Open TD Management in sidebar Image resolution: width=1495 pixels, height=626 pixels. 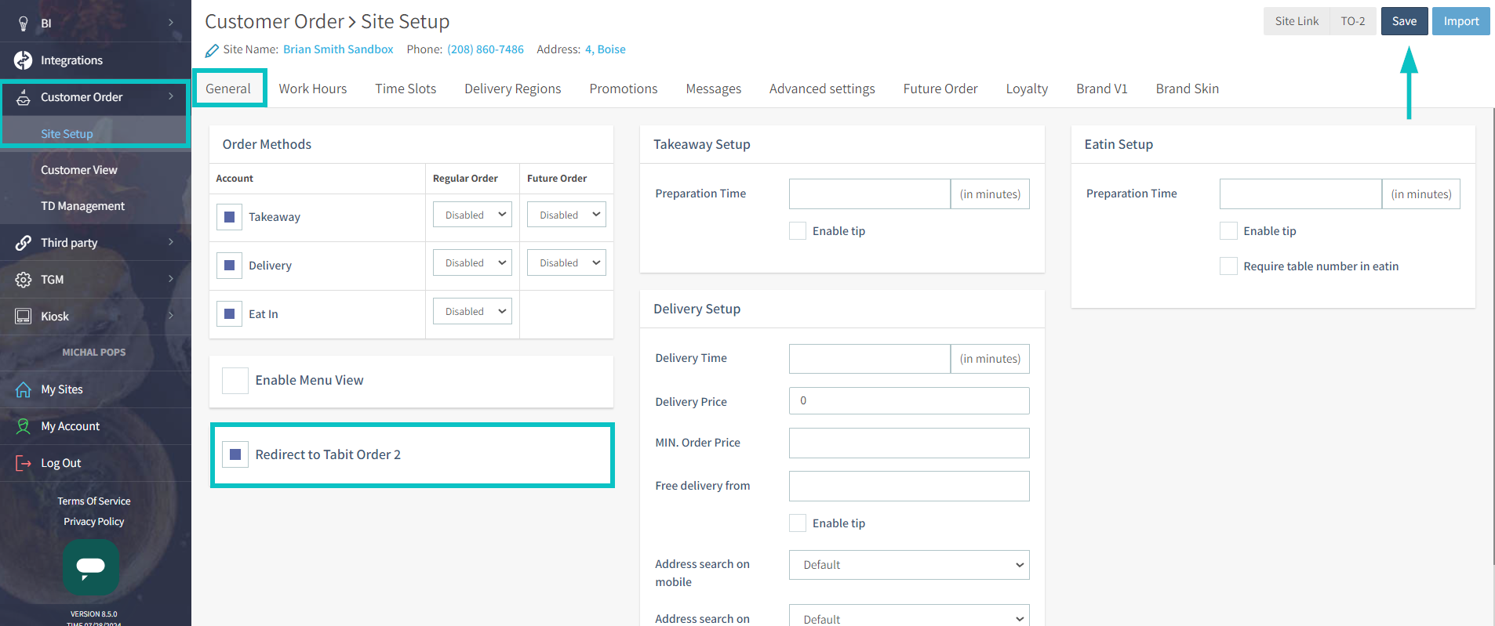pos(82,206)
